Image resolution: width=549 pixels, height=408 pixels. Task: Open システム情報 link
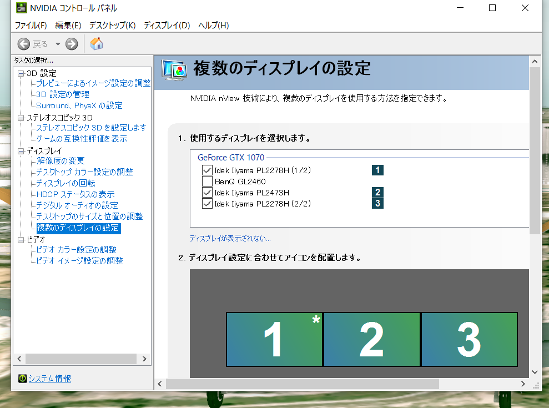49,379
